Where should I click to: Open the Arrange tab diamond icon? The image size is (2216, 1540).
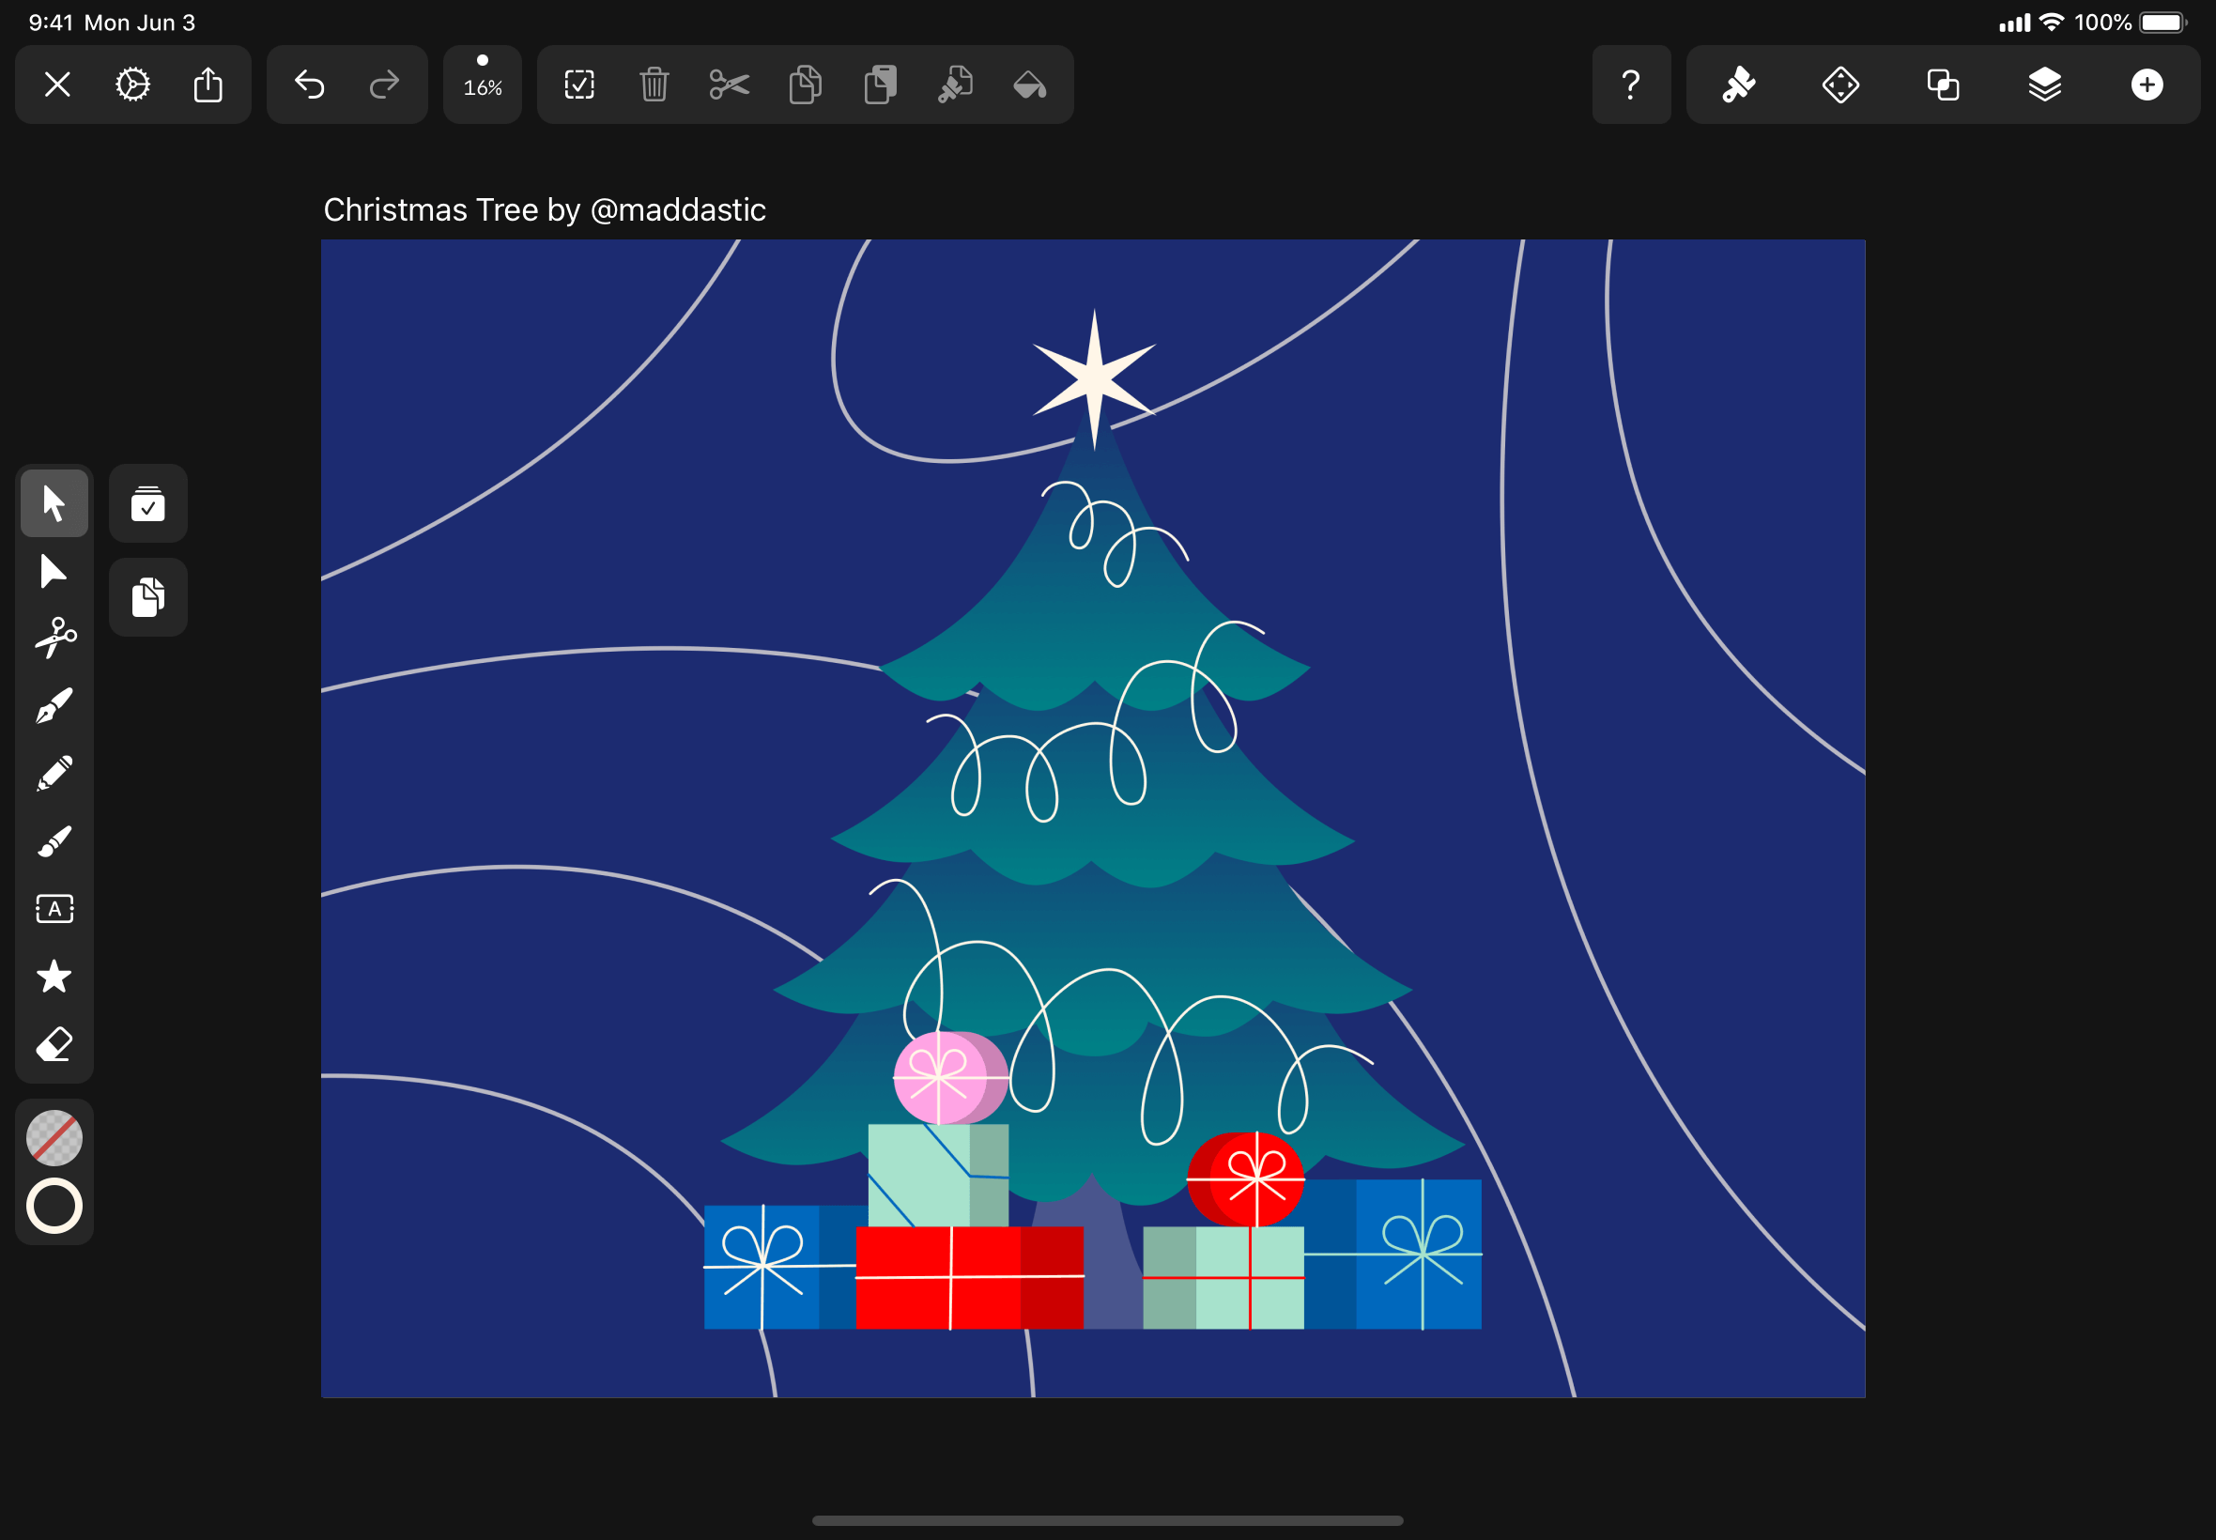tap(1840, 85)
